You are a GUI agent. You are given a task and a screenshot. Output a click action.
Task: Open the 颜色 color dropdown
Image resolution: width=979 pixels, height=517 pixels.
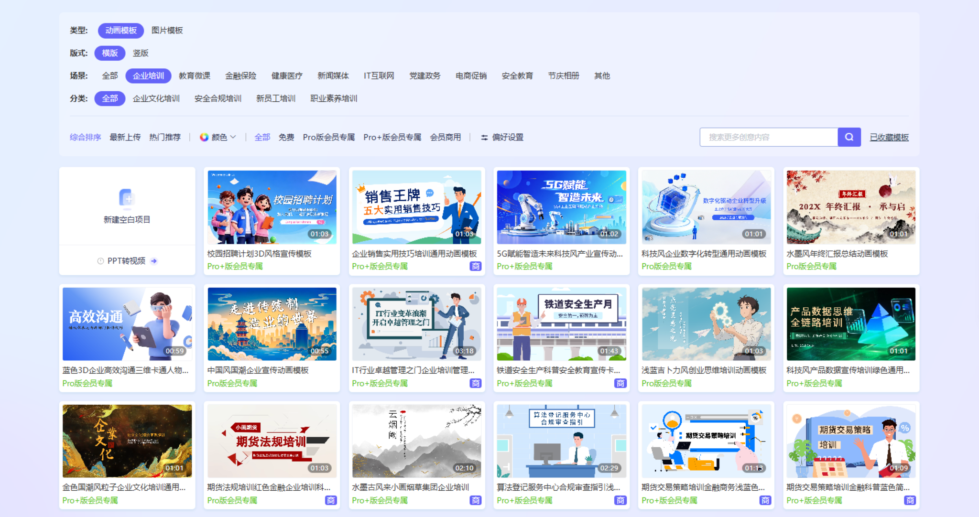[218, 137]
